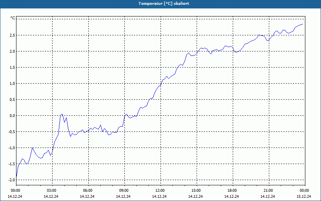Click the °C unit label on the axis
Image resolution: width=321 pixels, height=201 pixels.
click(13, 18)
